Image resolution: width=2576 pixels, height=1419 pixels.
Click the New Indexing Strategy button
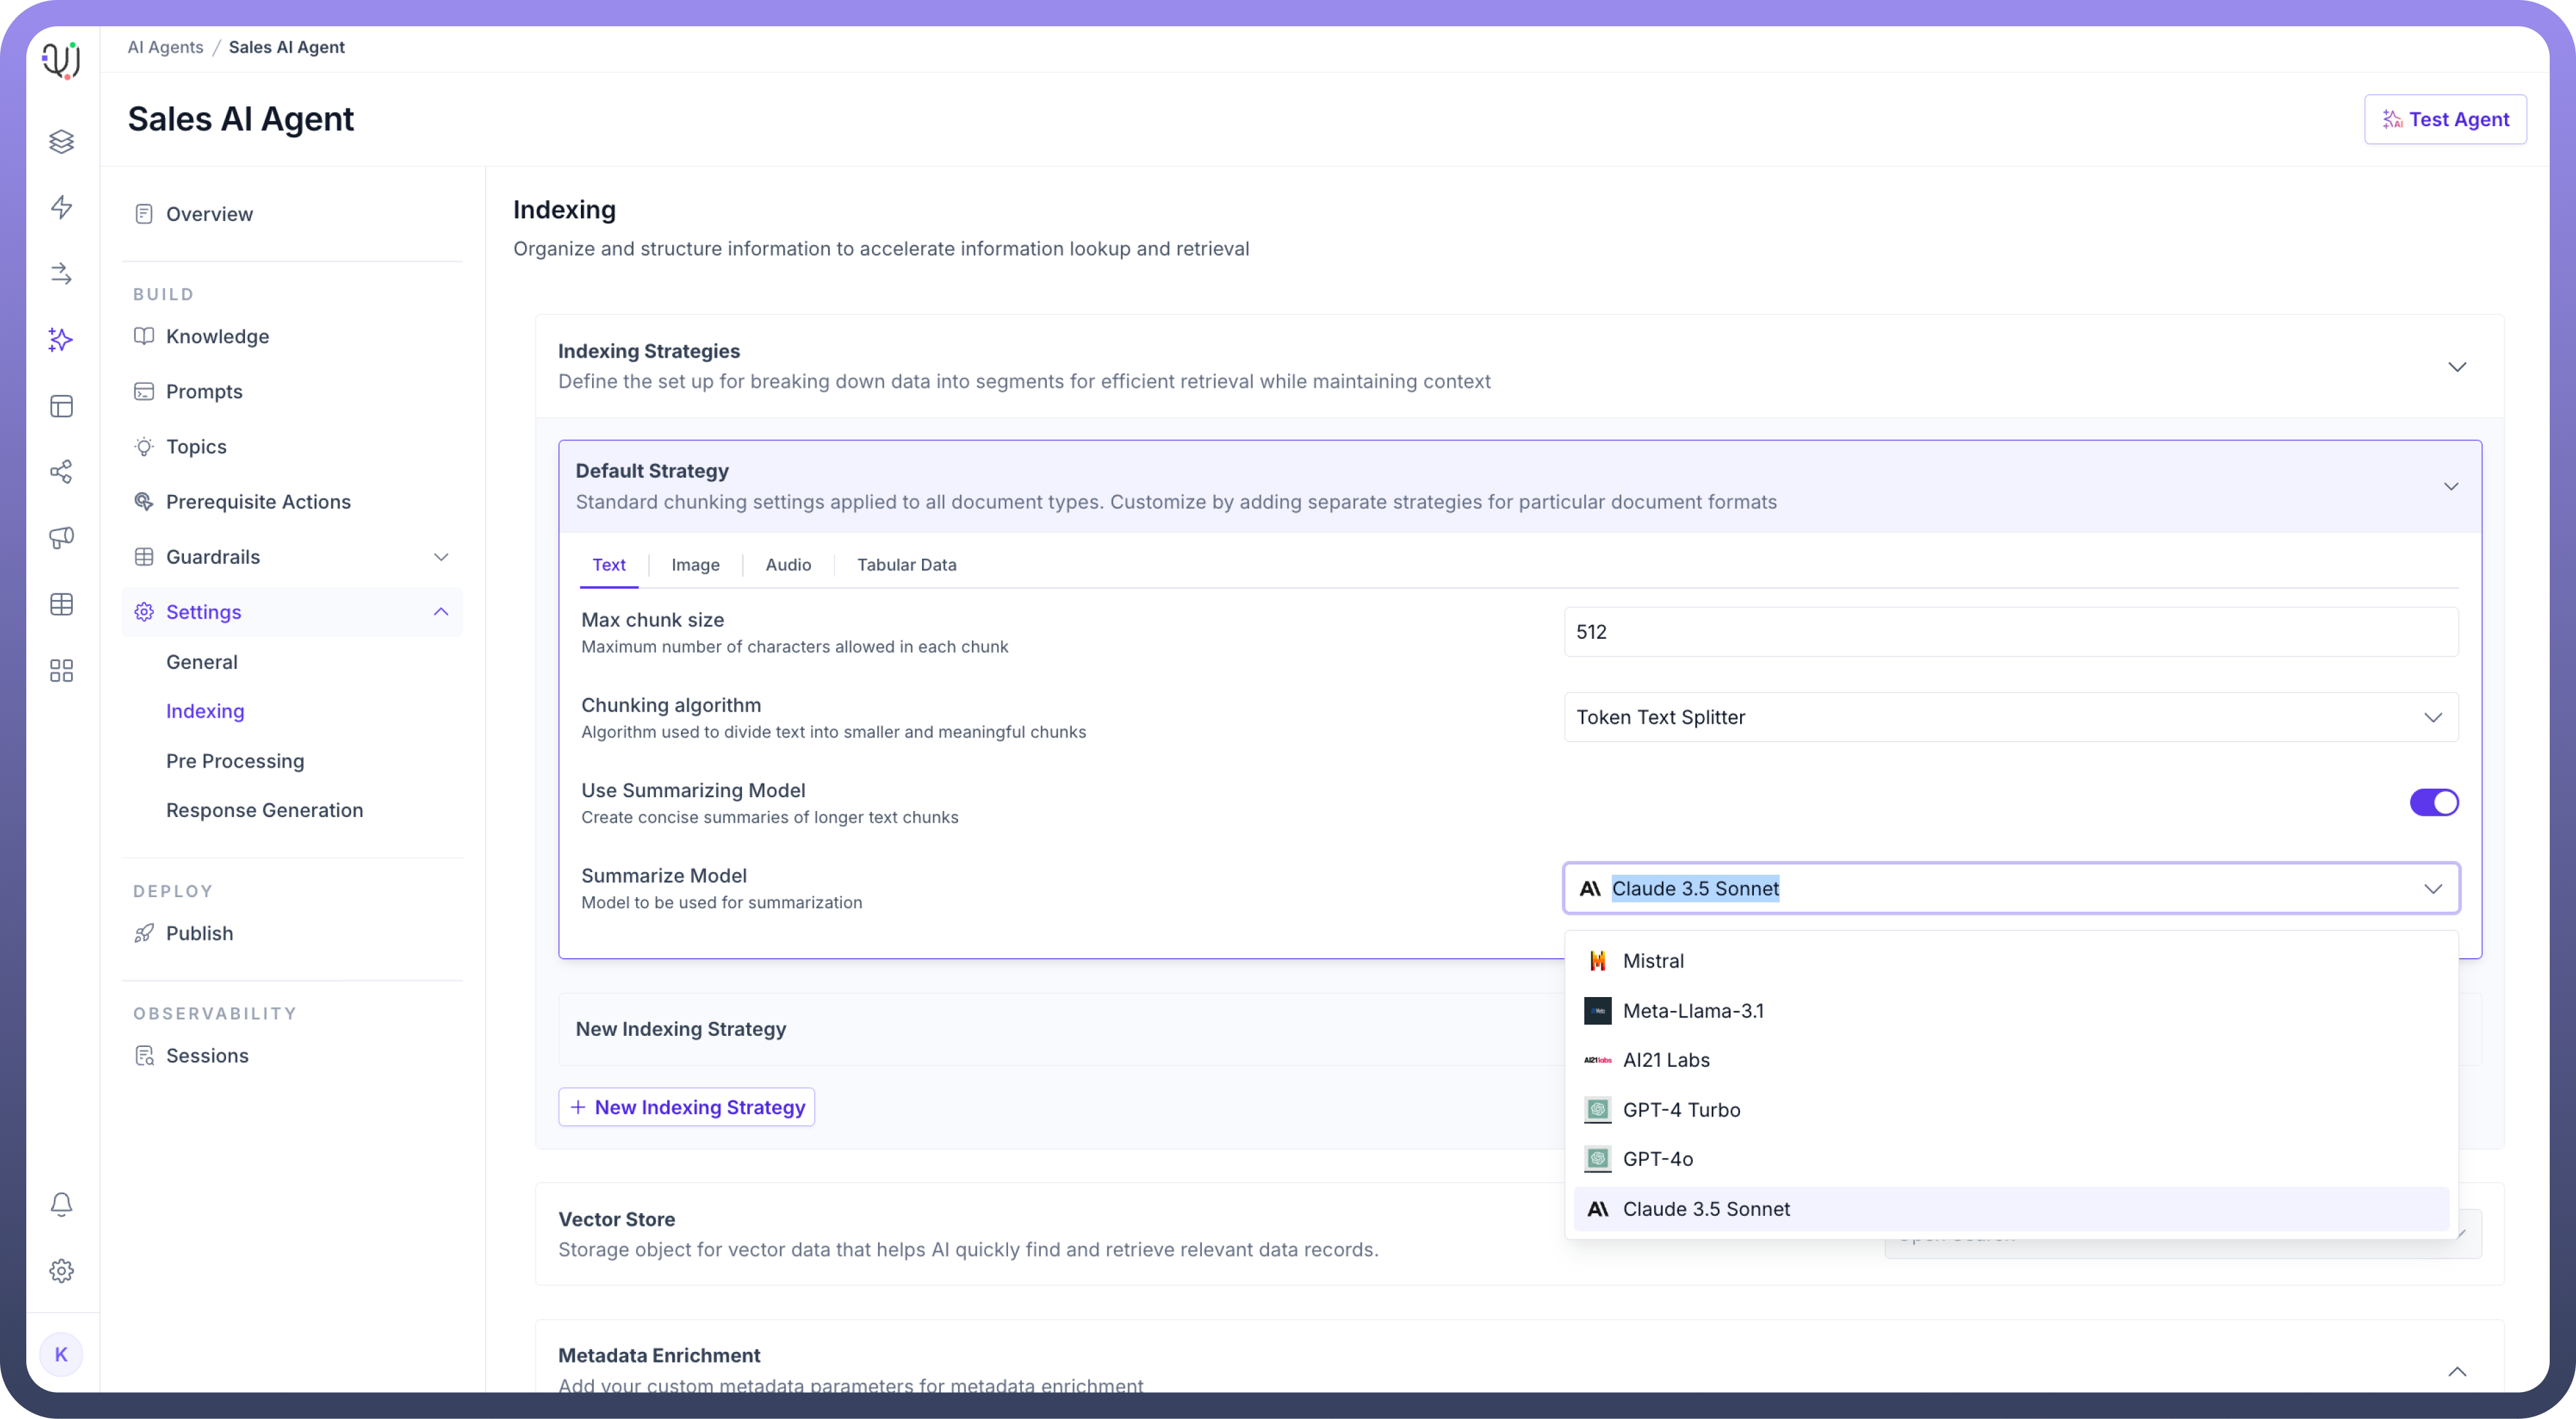point(686,1107)
